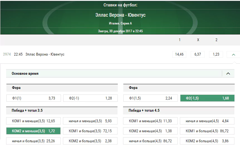240x147 pixels.
Task: Select away win odds 1,23
Action: [216, 54]
